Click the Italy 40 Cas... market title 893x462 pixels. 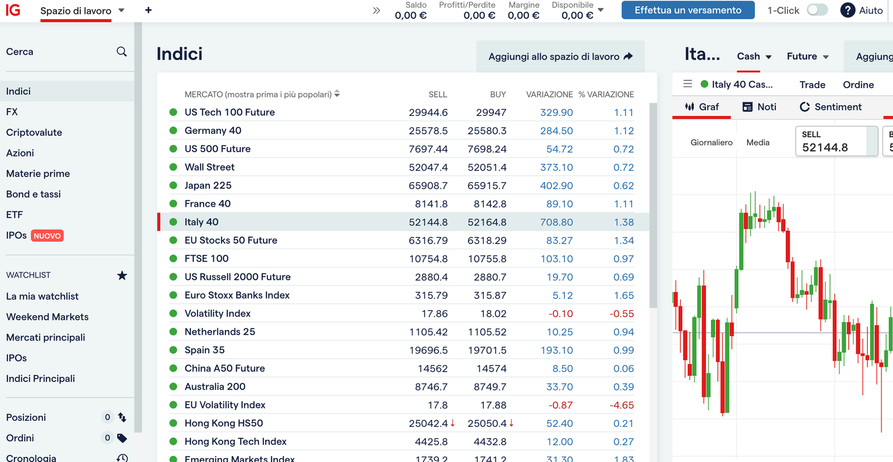click(742, 85)
